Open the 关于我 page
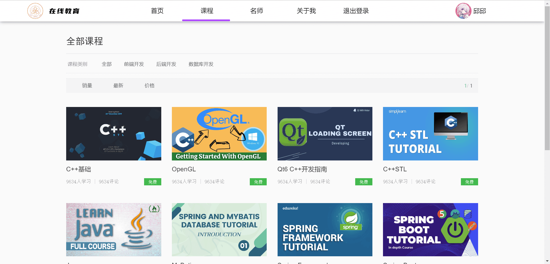 [x=306, y=11]
